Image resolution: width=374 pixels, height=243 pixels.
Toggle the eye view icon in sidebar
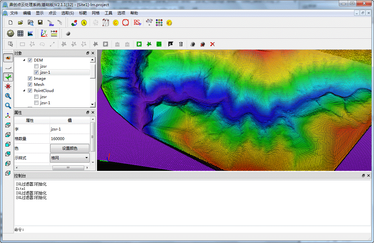tap(8, 58)
